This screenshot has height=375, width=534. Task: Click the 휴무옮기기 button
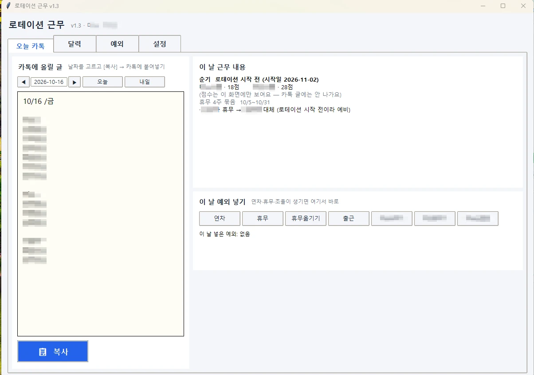pyautogui.click(x=306, y=219)
